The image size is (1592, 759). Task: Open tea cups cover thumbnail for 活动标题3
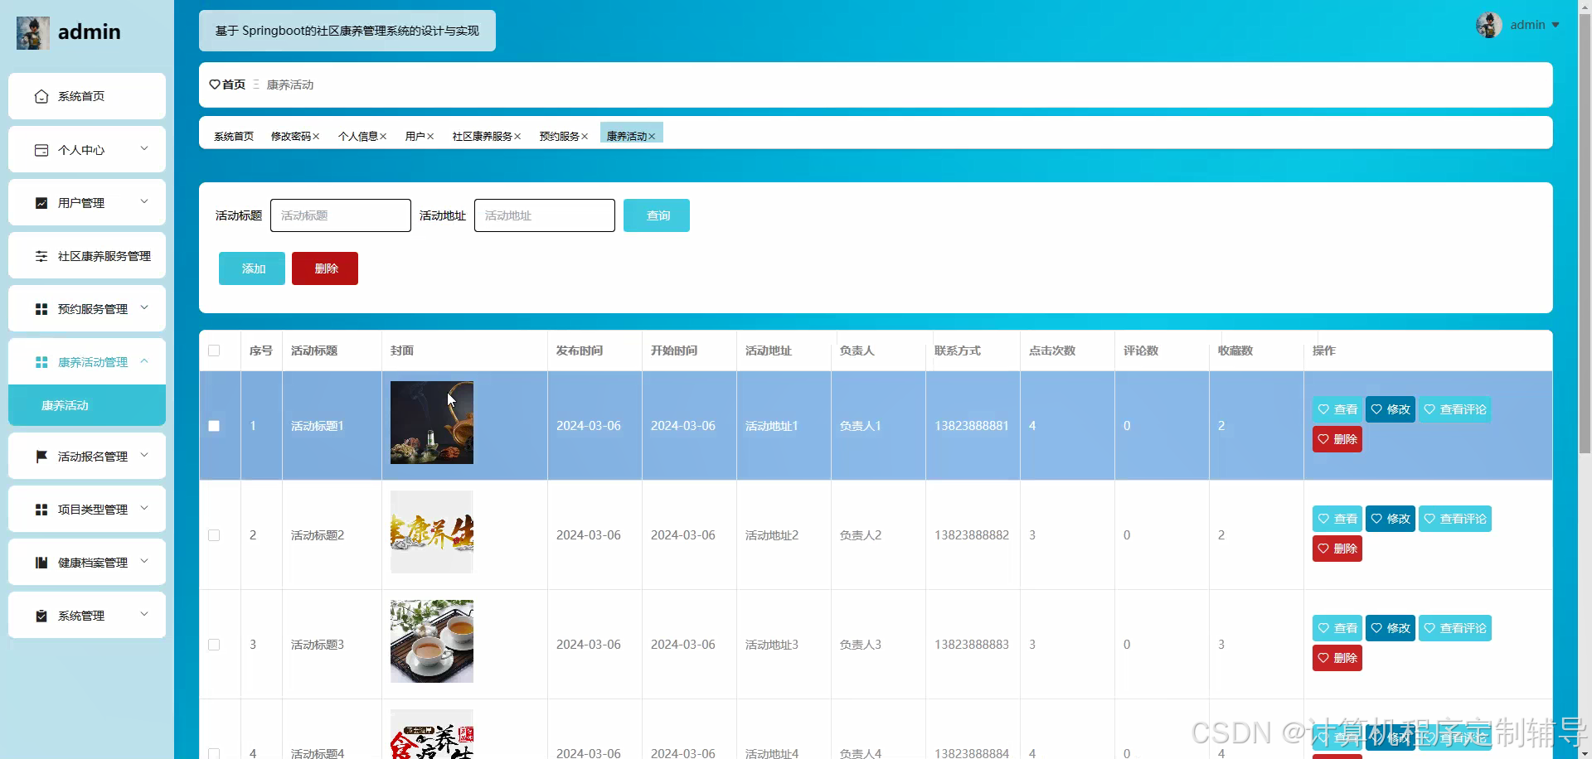tap(432, 641)
